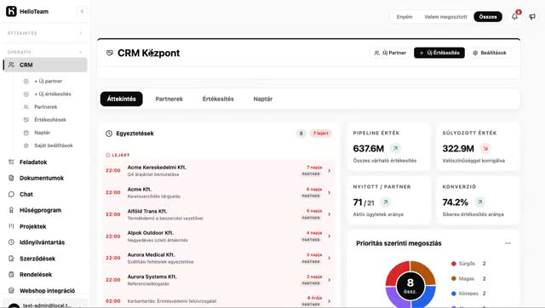Click Nyitott / Partner trend arrow icon
Screen dimensions: 545x308
(x=386, y=202)
